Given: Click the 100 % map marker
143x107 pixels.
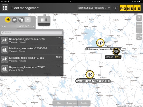Looking at the screenshot, I should [90, 74].
